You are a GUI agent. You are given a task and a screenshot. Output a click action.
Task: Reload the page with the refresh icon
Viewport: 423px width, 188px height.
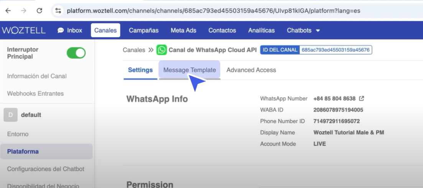coord(40,10)
